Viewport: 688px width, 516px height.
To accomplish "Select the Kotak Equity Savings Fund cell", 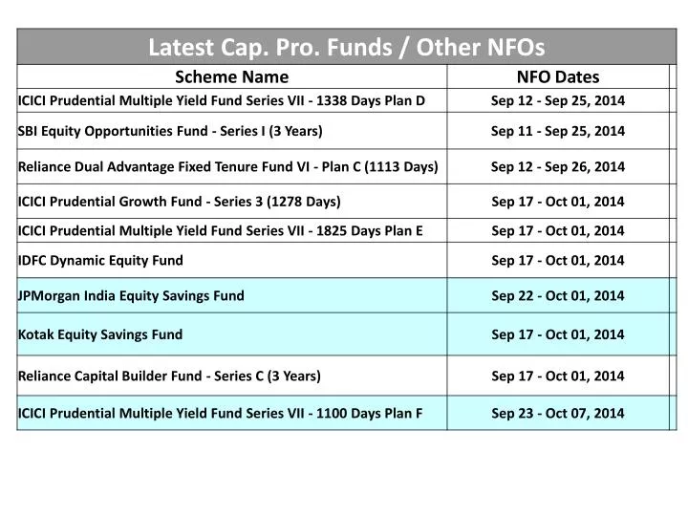I will [x=100, y=334].
